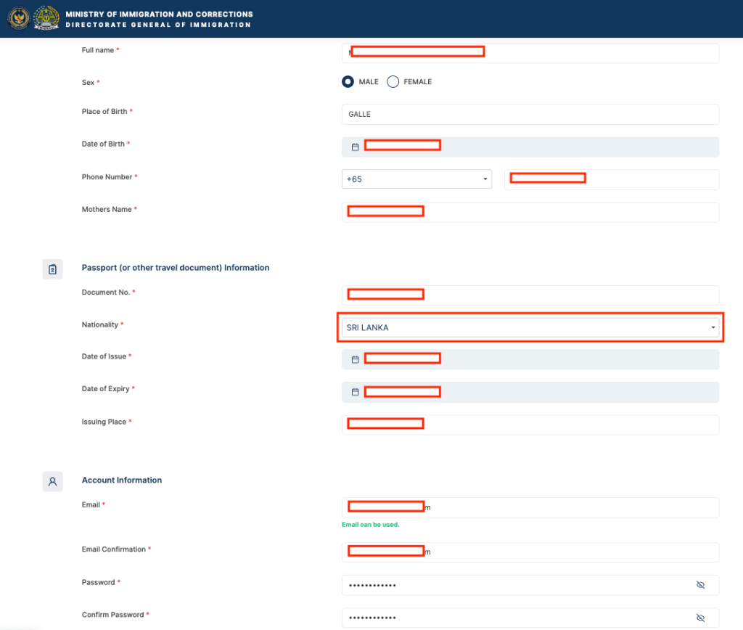Screen dimensions: 743x630
Task: Click the Email Confirmation field label
Action: (114, 549)
